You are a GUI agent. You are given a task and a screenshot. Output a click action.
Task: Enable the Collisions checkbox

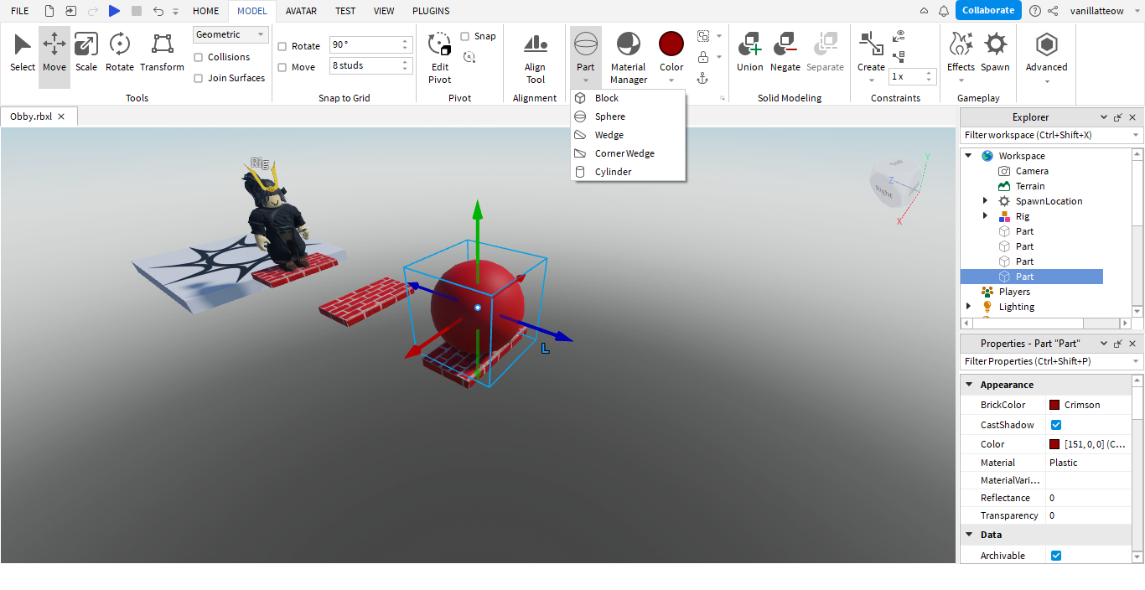coord(199,57)
